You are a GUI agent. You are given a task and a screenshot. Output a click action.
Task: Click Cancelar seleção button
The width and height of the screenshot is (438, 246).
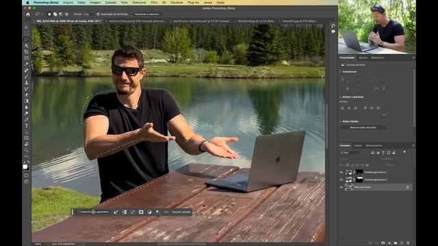181,212
